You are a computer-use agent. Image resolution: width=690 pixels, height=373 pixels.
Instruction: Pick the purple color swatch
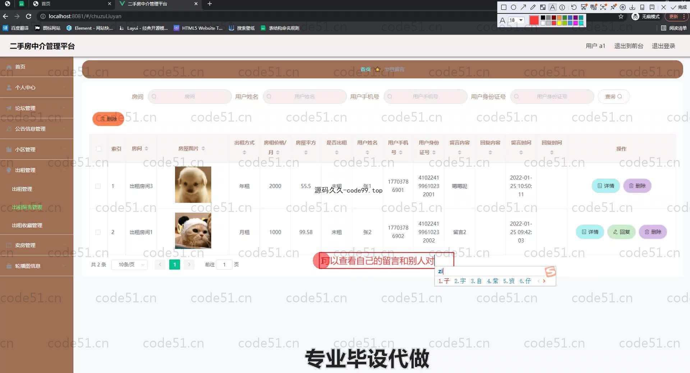tap(575, 18)
